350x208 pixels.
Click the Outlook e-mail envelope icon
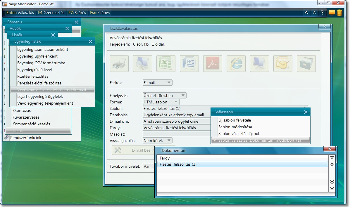[283, 63]
